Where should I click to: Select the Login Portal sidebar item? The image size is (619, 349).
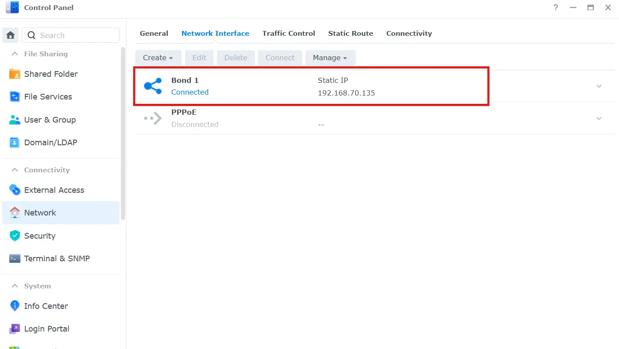pyautogui.click(x=47, y=329)
